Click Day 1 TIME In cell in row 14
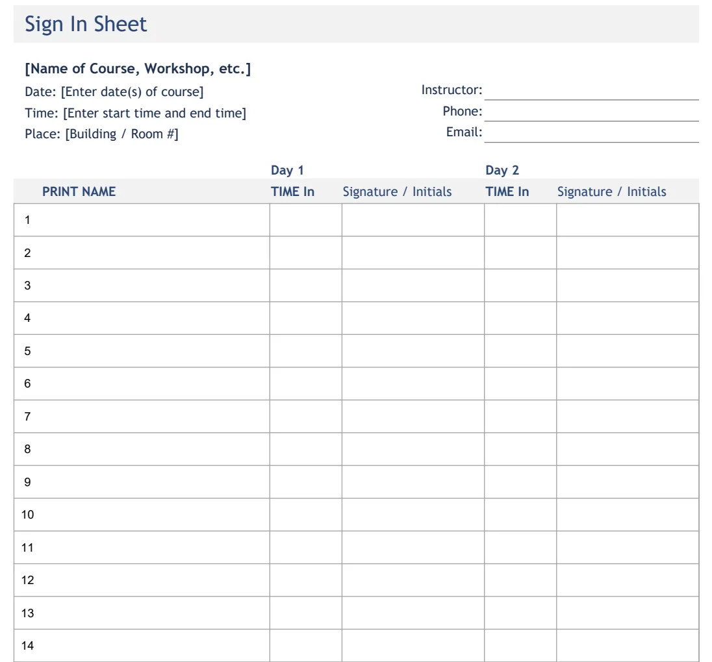712x662 pixels. pos(305,645)
